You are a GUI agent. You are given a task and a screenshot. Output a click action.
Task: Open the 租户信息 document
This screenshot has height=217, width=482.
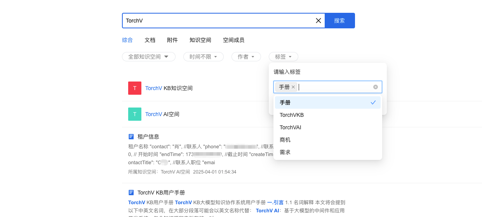pos(148,137)
